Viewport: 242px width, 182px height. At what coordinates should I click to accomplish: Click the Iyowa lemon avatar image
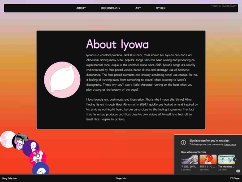pyautogui.click(x=62, y=80)
